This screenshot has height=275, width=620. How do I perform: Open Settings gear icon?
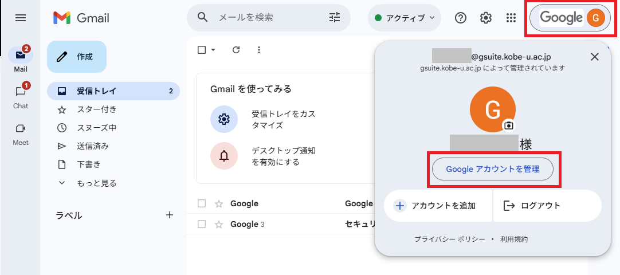coord(486,18)
